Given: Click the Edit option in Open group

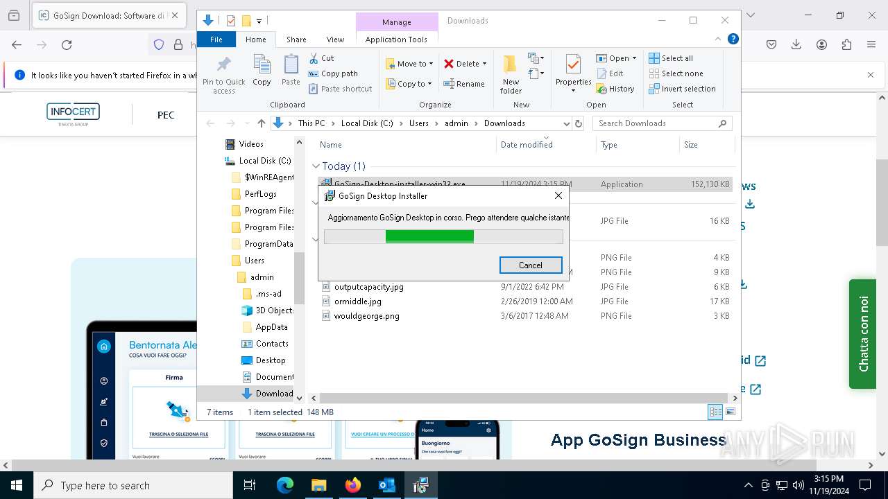Looking at the screenshot, I should 609,73.
